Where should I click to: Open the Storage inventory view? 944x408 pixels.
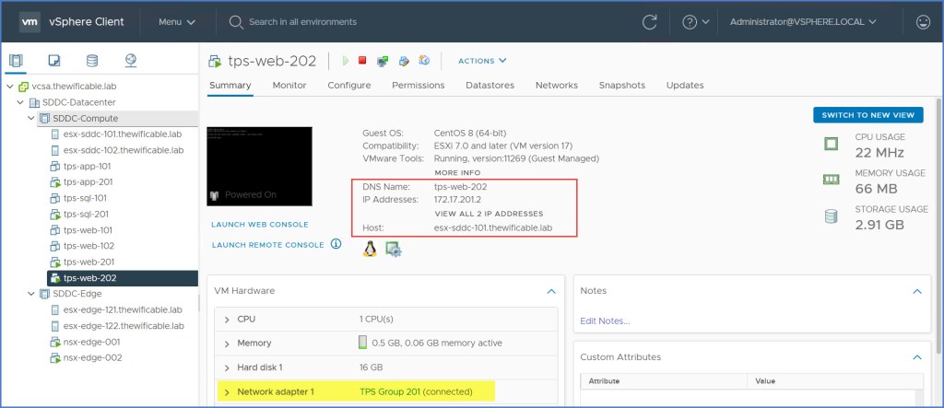tap(91, 62)
